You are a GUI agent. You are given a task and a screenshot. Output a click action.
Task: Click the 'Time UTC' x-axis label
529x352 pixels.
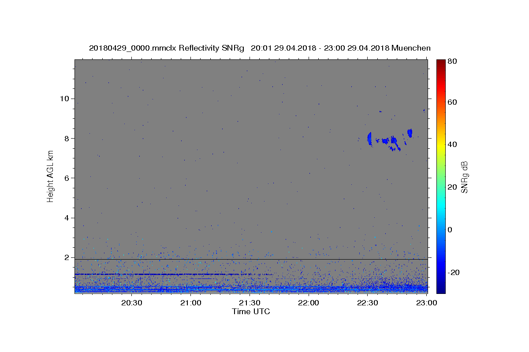click(x=251, y=312)
